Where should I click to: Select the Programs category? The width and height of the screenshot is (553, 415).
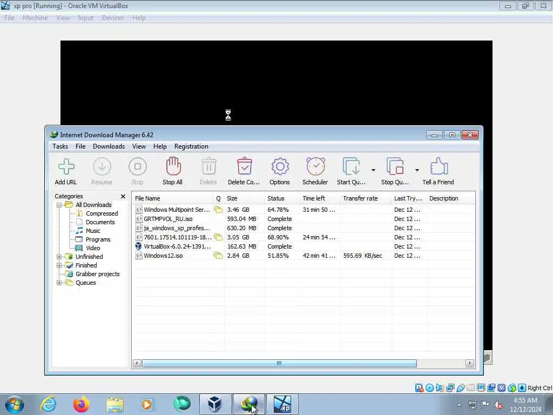tap(98, 239)
